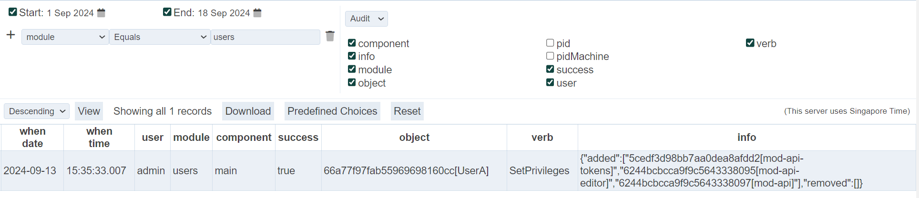Change the Descending sort order dropdown
919x198 pixels.
pyautogui.click(x=37, y=111)
